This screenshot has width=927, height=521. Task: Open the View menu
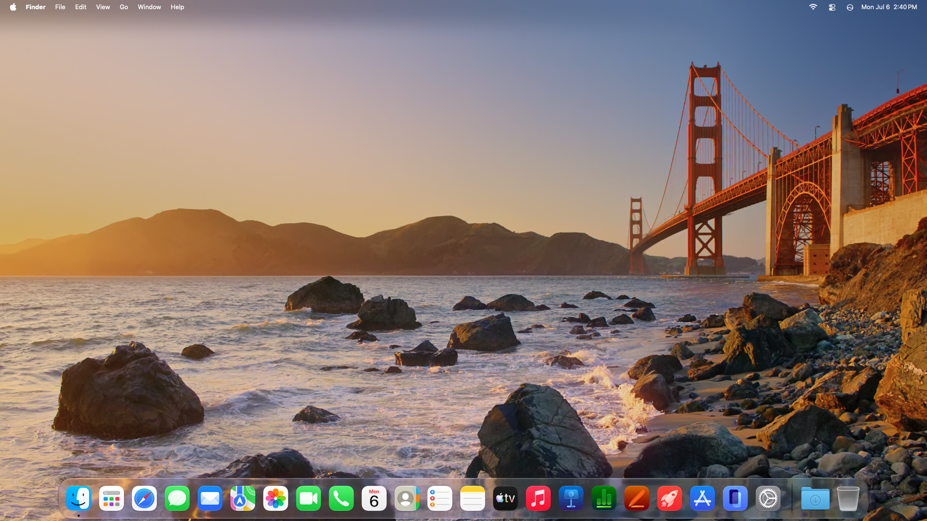(103, 7)
